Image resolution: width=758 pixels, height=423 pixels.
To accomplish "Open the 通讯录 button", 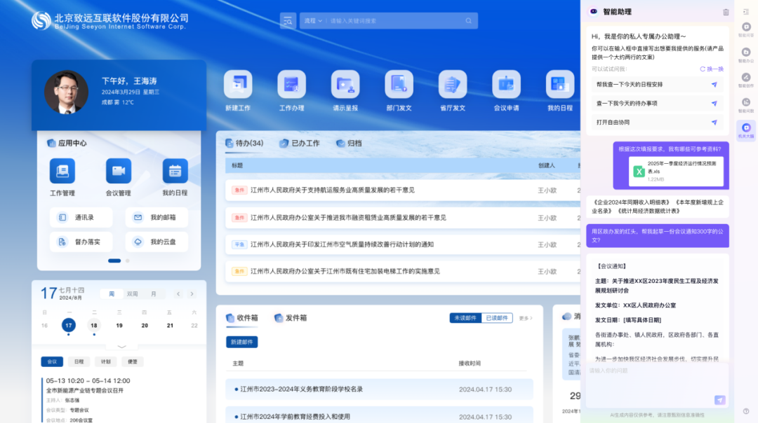I will click(81, 218).
